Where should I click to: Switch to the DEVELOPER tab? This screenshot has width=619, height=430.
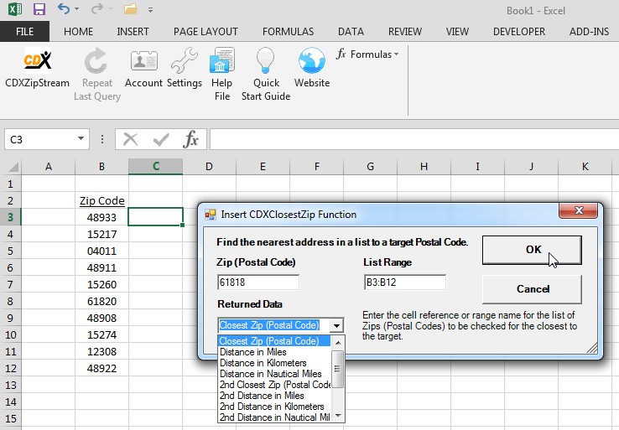[519, 32]
